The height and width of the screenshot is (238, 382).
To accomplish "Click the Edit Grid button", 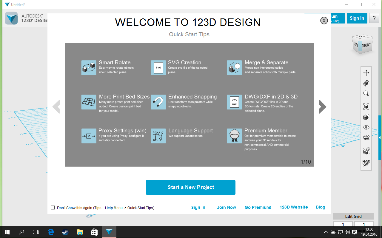I will pos(353,216).
